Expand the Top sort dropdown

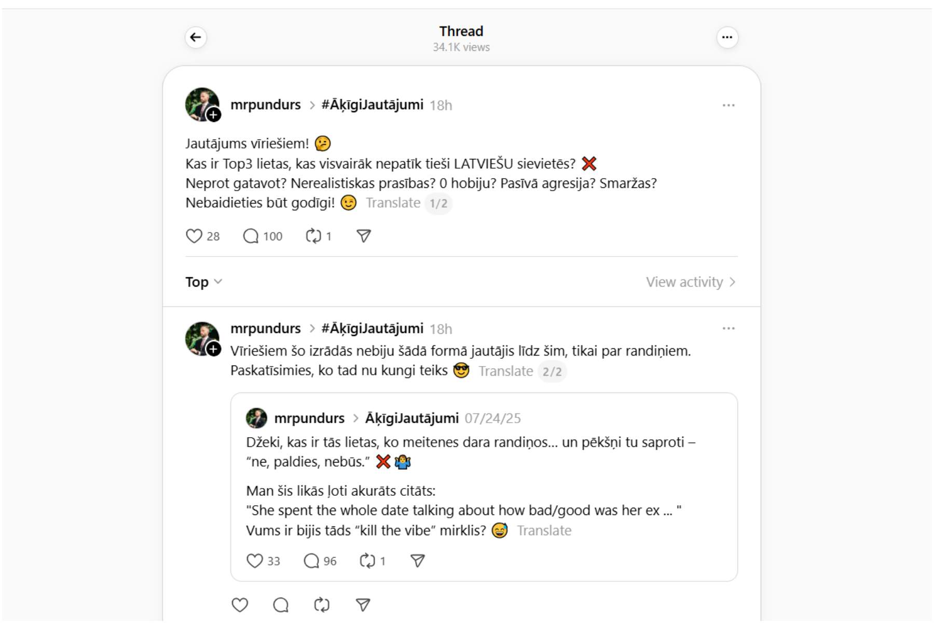click(x=203, y=282)
